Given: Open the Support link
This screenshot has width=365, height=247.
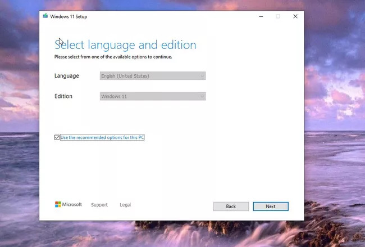Looking at the screenshot, I should pyautogui.click(x=99, y=205).
